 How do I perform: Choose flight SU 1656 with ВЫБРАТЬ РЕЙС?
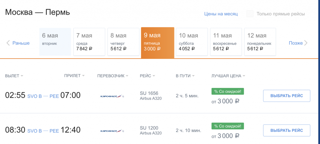(x=287, y=96)
